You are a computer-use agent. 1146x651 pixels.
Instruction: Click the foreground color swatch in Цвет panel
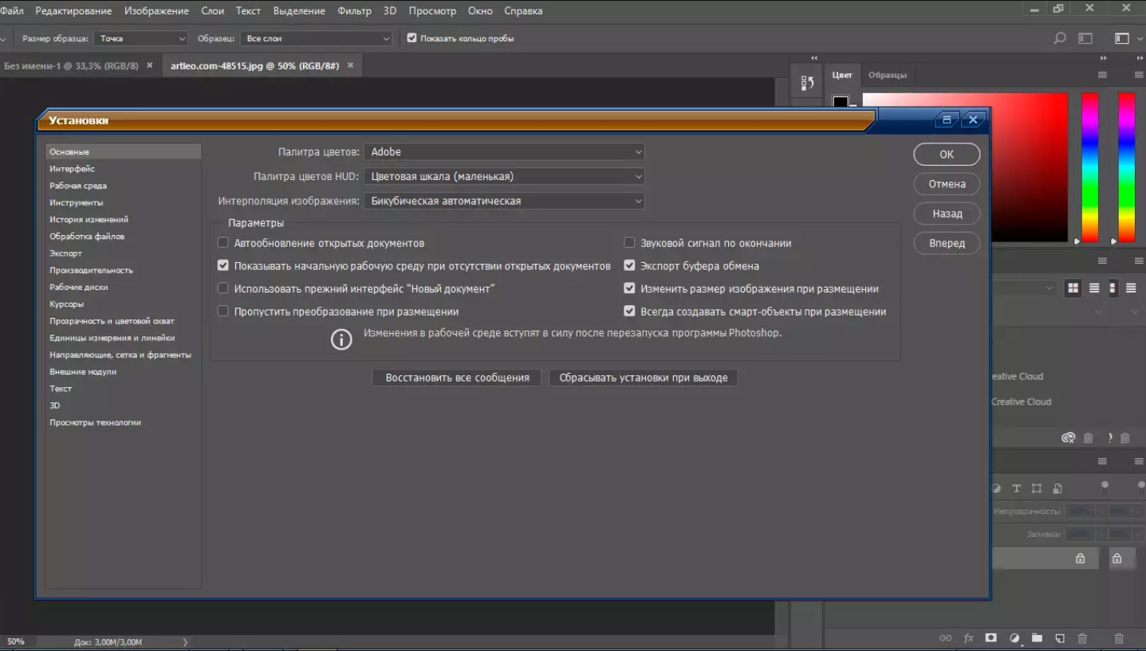tap(841, 102)
